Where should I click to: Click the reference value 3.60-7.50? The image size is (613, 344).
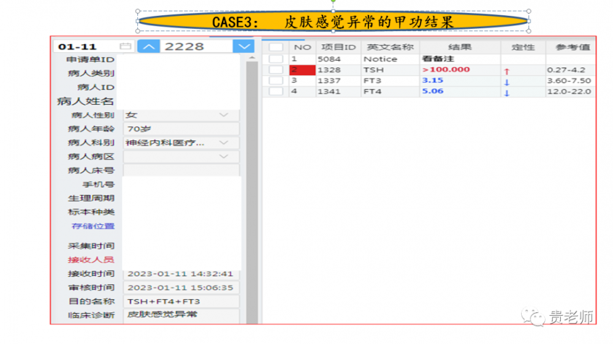coord(569,80)
